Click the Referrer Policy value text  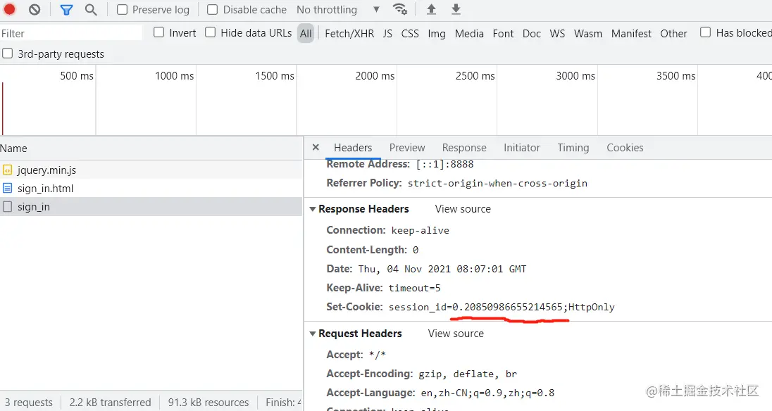pos(497,183)
